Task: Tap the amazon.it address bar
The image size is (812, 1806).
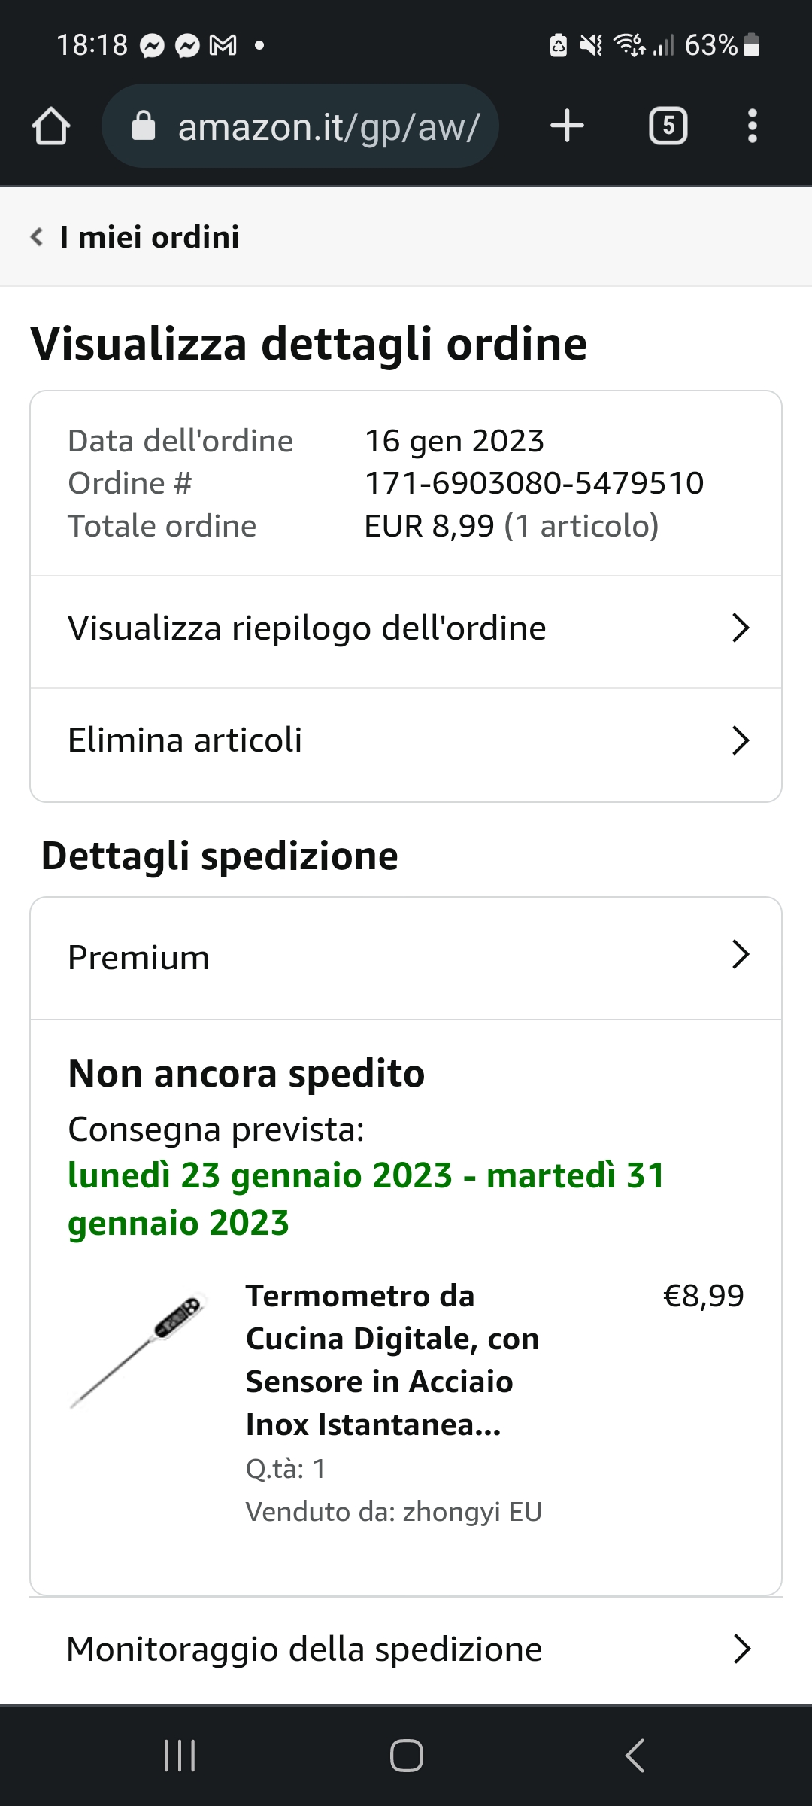Action: pyautogui.click(x=328, y=126)
